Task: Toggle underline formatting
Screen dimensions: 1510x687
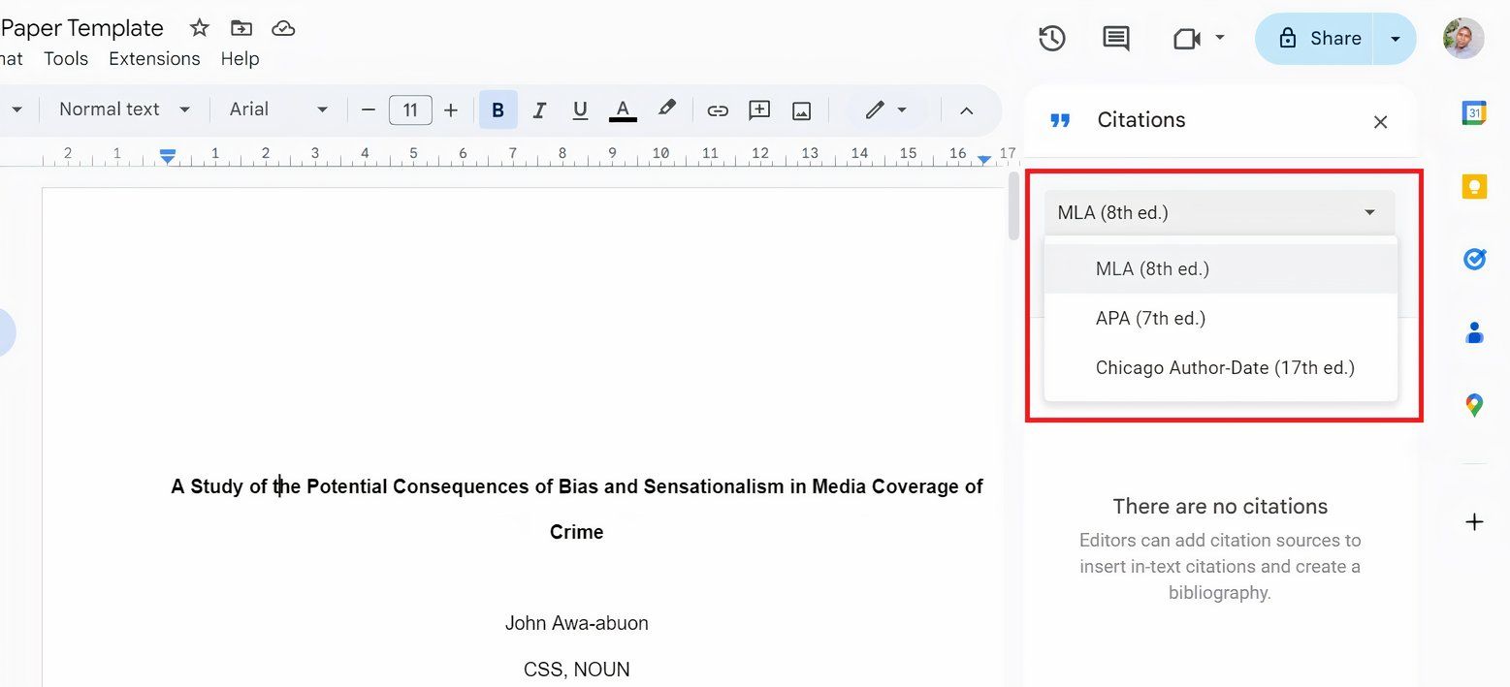Action: (580, 109)
